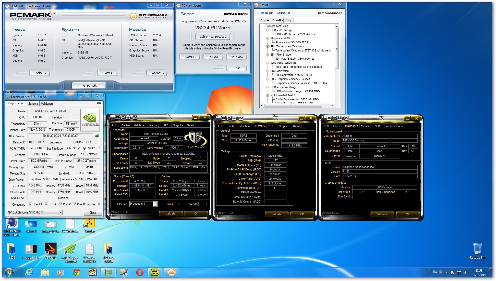Open SPD tab in Mainboard CPU-Z window
This screenshot has height=281, width=496.
point(377,126)
